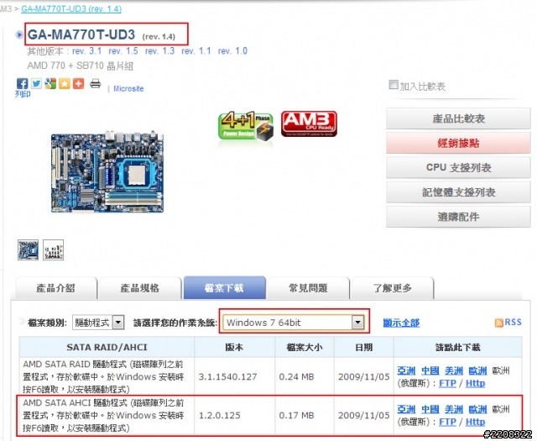Click the printer icon
The height and width of the screenshot is (441, 537).
(x=95, y=83)
